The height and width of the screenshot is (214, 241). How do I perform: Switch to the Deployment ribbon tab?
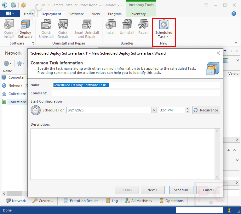[51, 14]
